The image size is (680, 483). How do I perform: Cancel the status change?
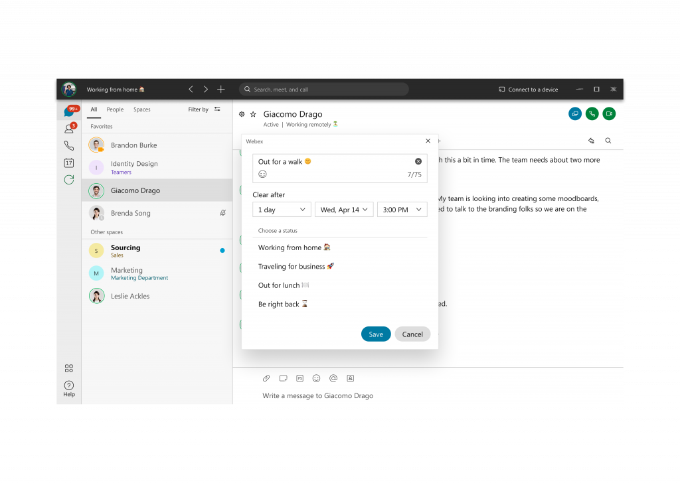click(x=412, y=334)
